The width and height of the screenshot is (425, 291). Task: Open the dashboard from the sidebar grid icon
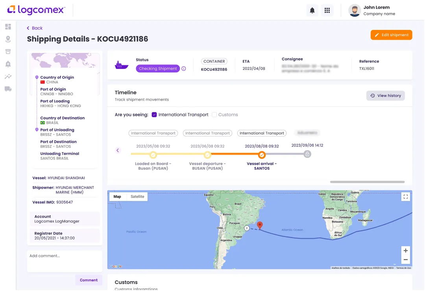point(8,26)
